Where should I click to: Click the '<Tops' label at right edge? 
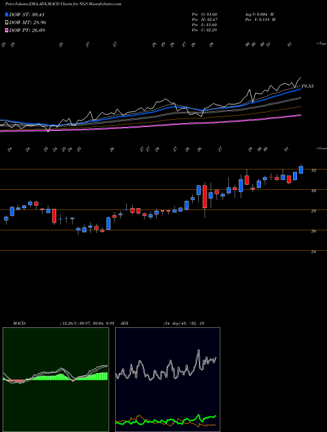(321, 44)
